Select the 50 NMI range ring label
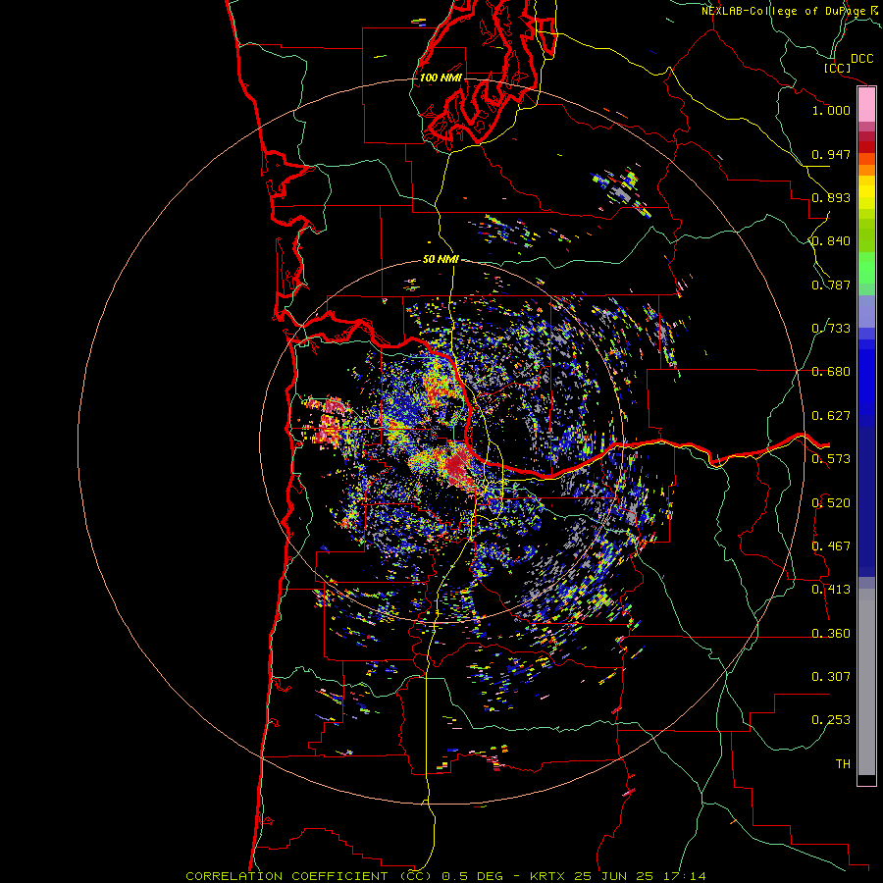This screenshot has height=883, width=883. (x=441, y=259)
